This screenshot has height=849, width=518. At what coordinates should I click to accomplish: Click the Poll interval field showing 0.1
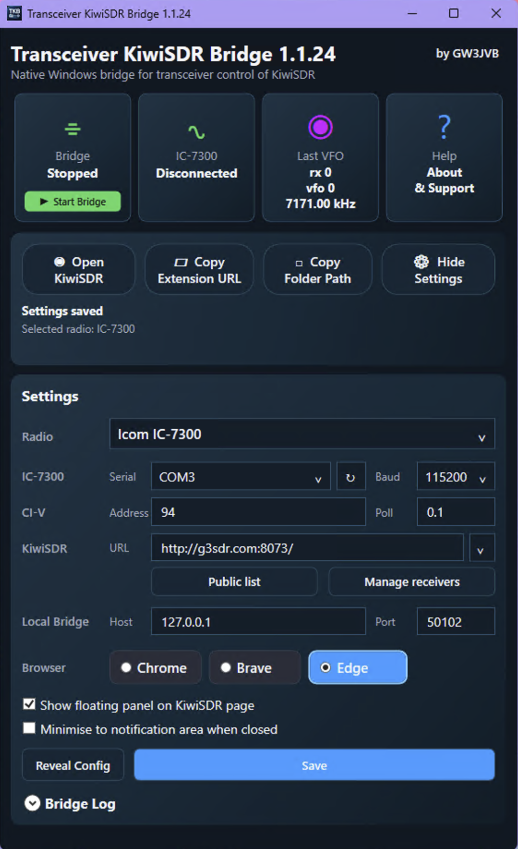point(456,512)
